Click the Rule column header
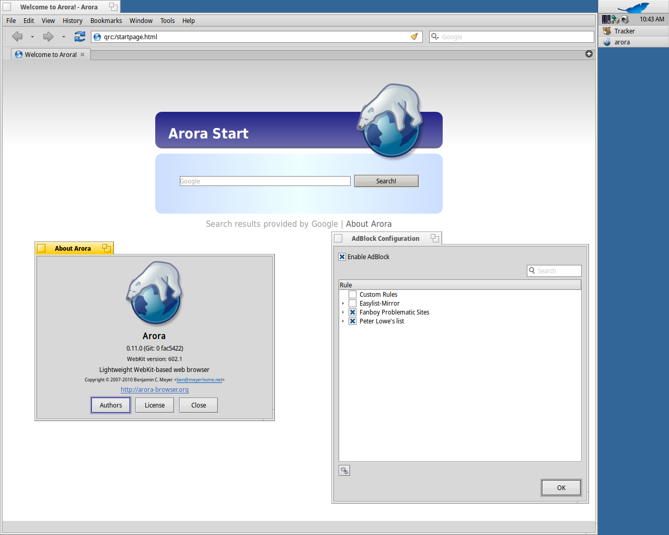The height and width of the screenshot is (535, 669). click(x=460, y=285)
